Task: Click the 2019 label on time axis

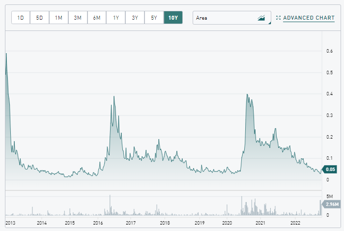Action: (x=200, y=223)
